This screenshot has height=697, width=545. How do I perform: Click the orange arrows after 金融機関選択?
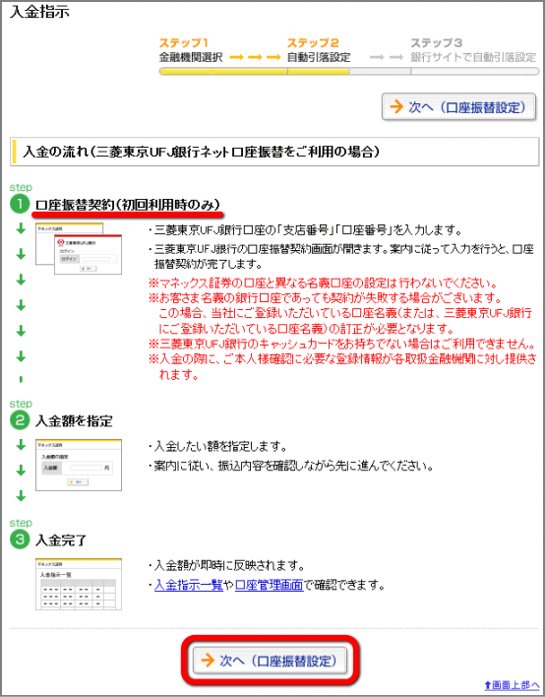coord(255,57)
